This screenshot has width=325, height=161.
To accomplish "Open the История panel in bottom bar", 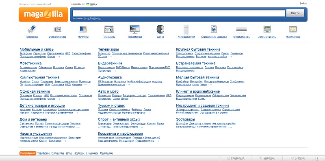I will pyautogui.click(x=298, y=158).
